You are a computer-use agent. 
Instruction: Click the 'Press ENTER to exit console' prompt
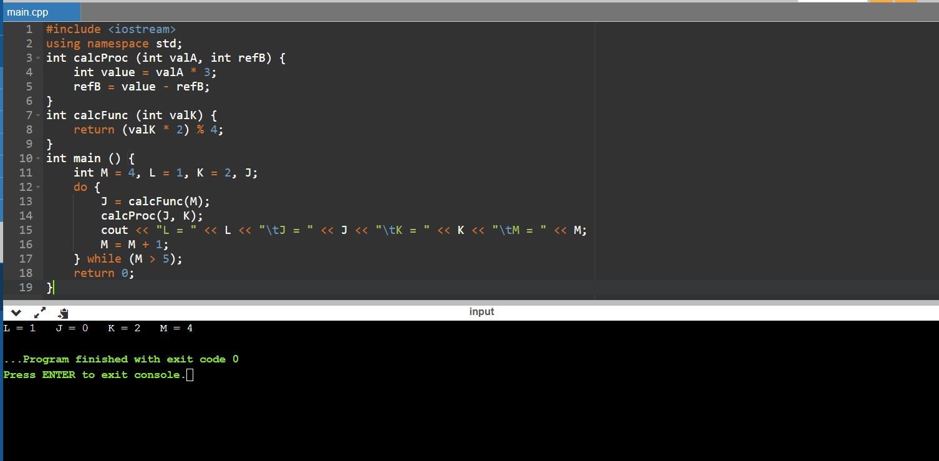tap(94, 375)
